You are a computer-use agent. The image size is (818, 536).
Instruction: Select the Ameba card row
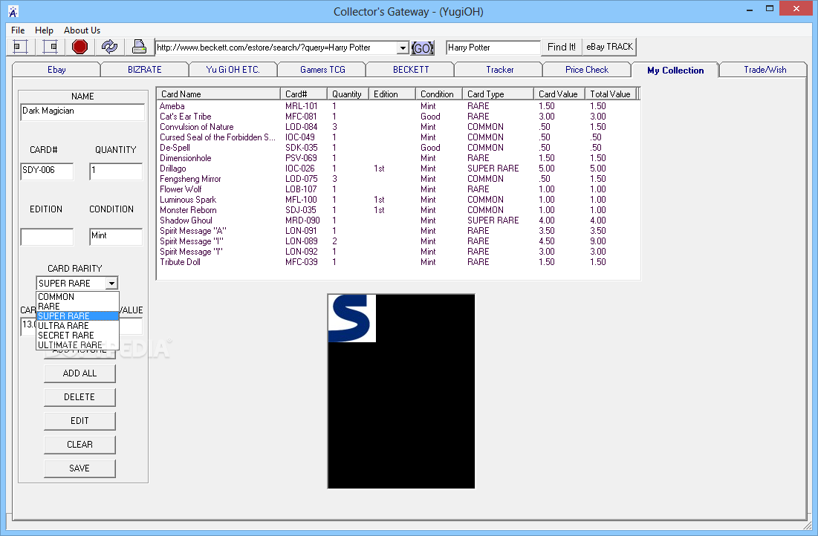(x=398, y=106)
